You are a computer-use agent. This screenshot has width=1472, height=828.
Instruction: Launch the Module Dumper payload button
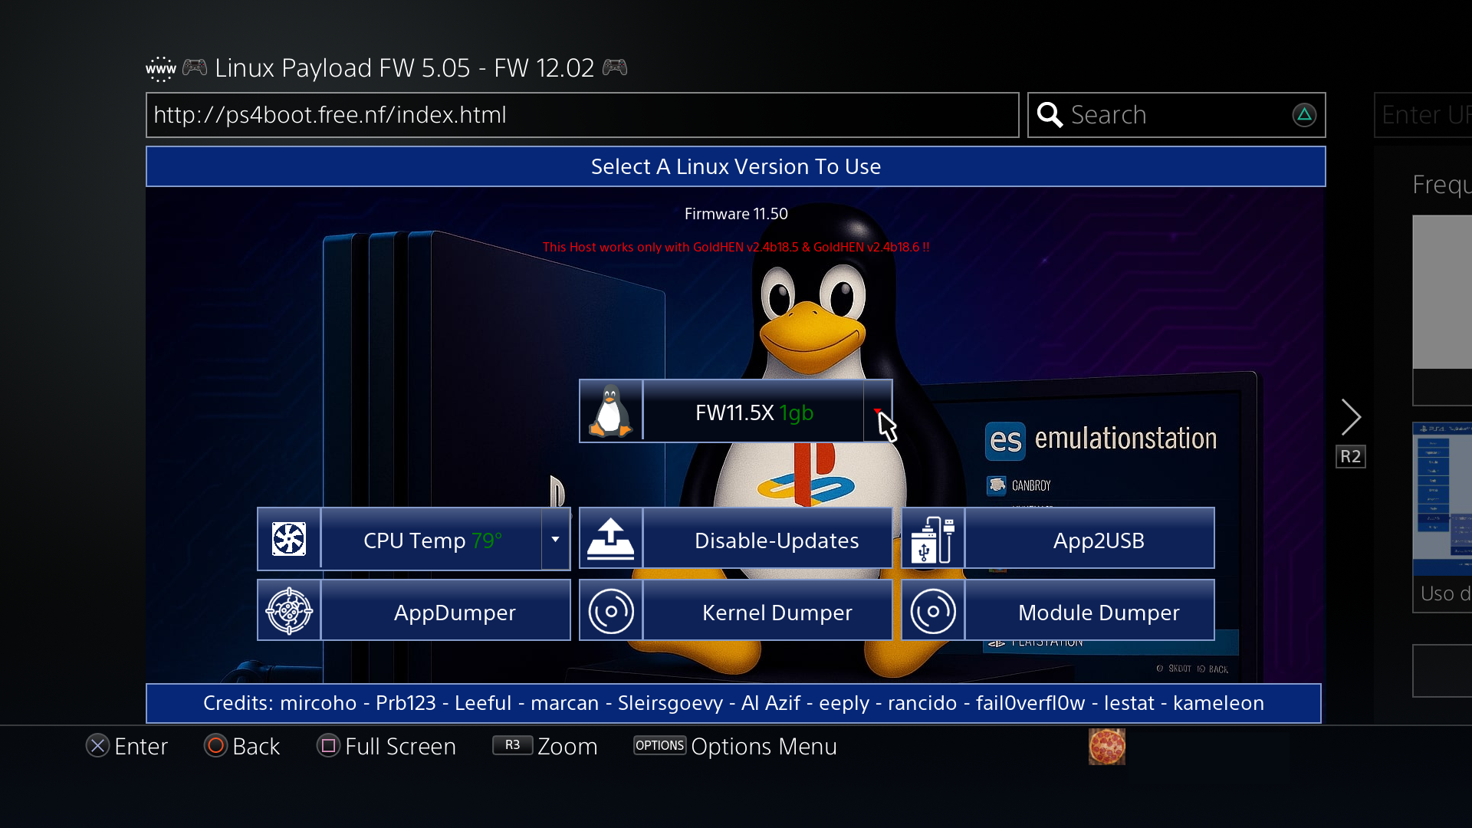pyautogui.click(x=1098, y=612)
